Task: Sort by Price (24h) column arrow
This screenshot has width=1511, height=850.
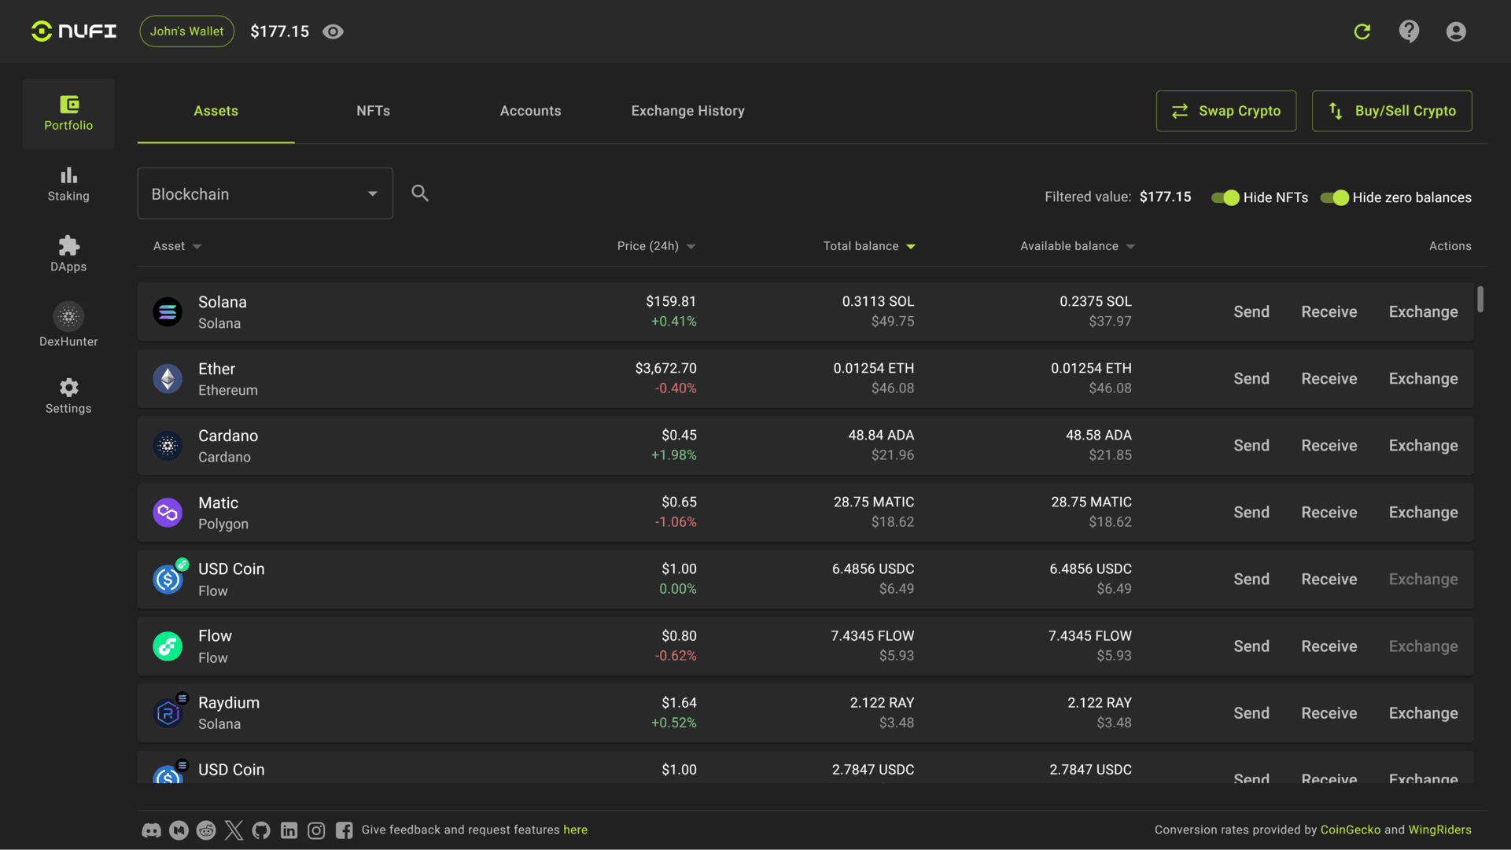Action: point(691,247)
